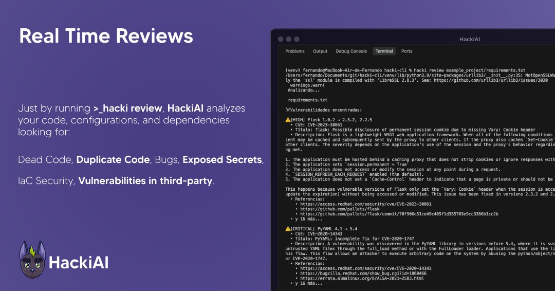Click the HackiAI brand name beside the mascot
The image size is (555, 291).
79,263
